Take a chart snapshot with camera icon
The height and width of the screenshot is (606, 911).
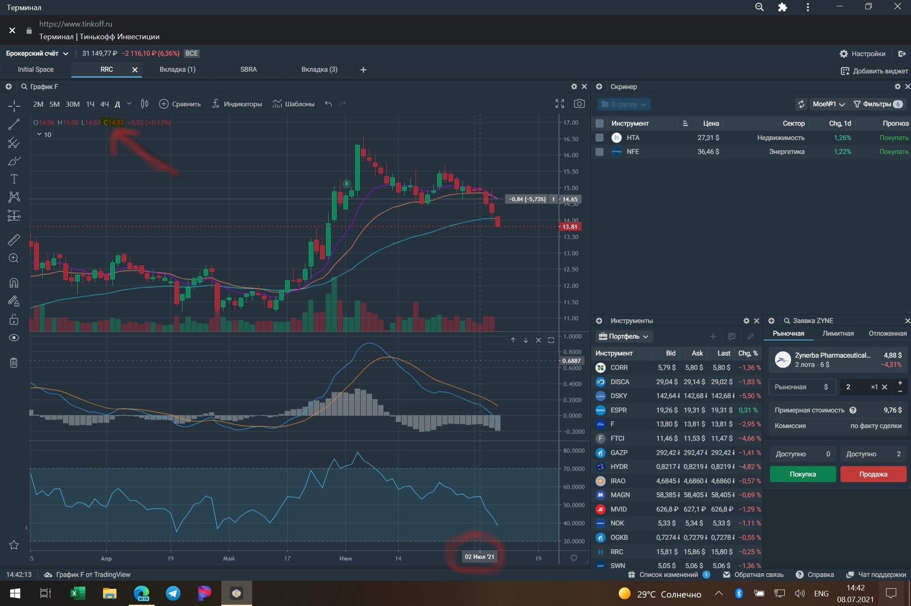tap(579, 104)
